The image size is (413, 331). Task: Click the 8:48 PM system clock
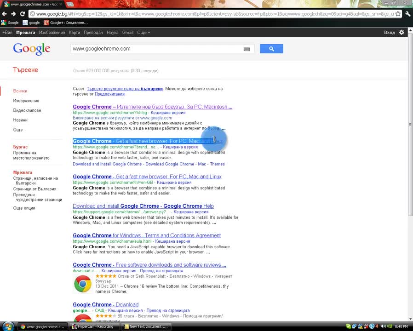point(401,326)
